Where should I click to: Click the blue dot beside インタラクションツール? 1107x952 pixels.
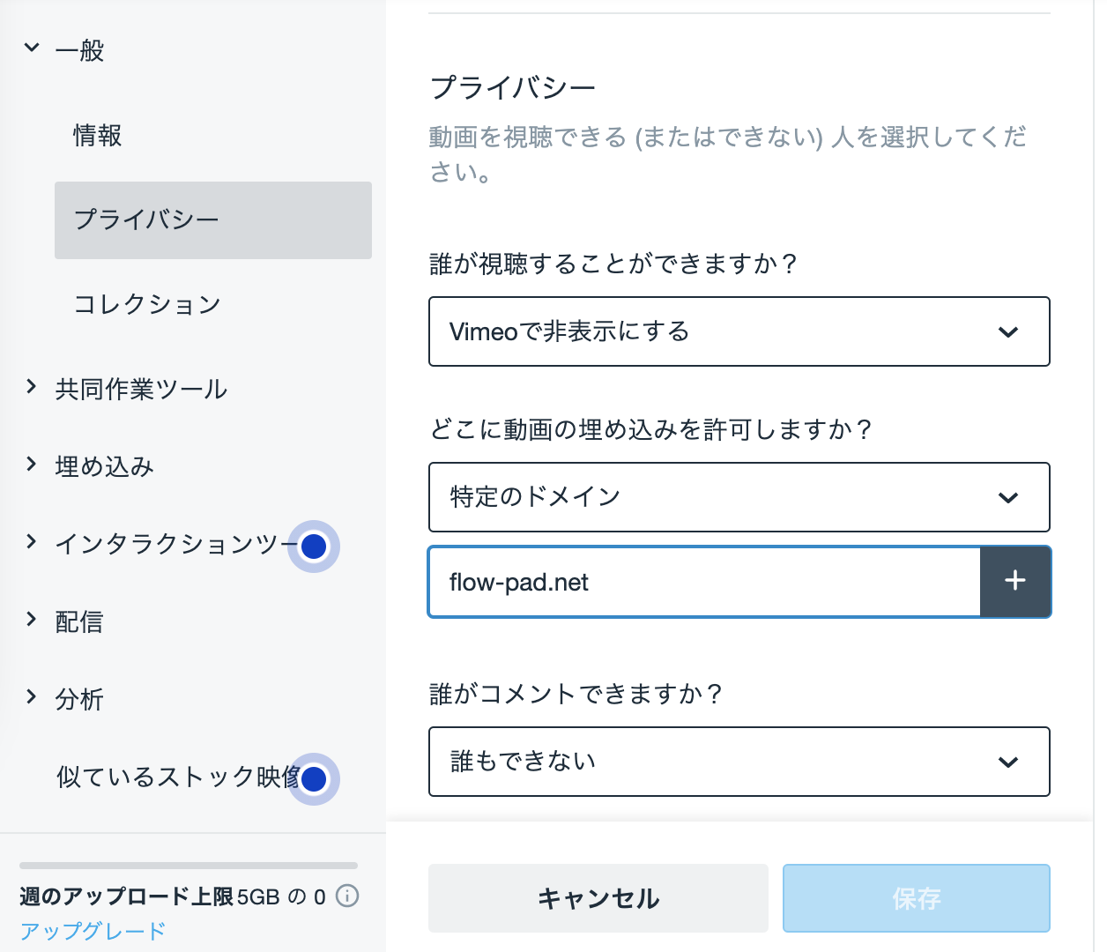[314, 547]
